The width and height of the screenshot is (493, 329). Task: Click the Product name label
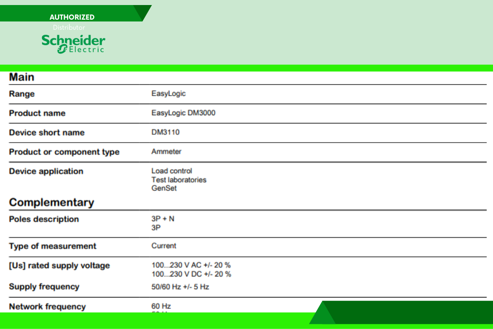pos(37,113)
